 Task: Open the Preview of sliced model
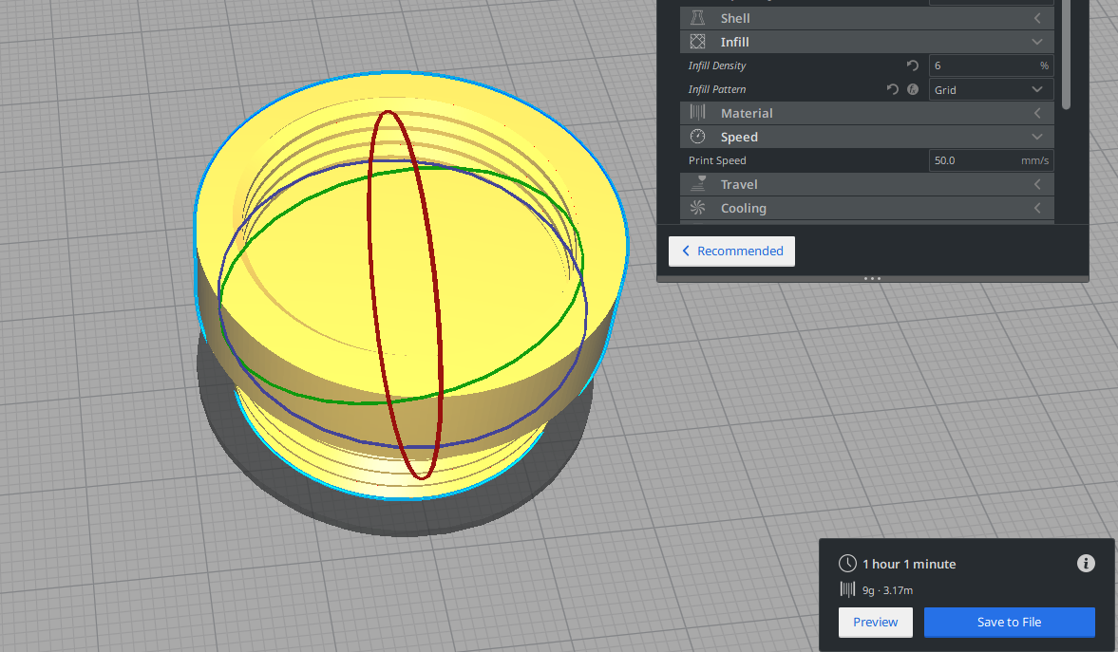(876, 622)
